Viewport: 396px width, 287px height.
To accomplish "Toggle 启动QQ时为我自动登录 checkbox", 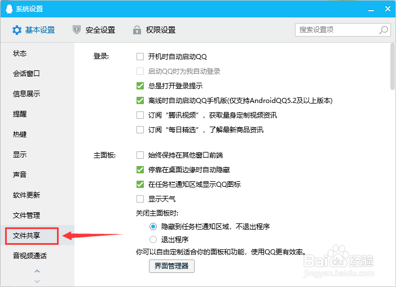I will (140, 71).
